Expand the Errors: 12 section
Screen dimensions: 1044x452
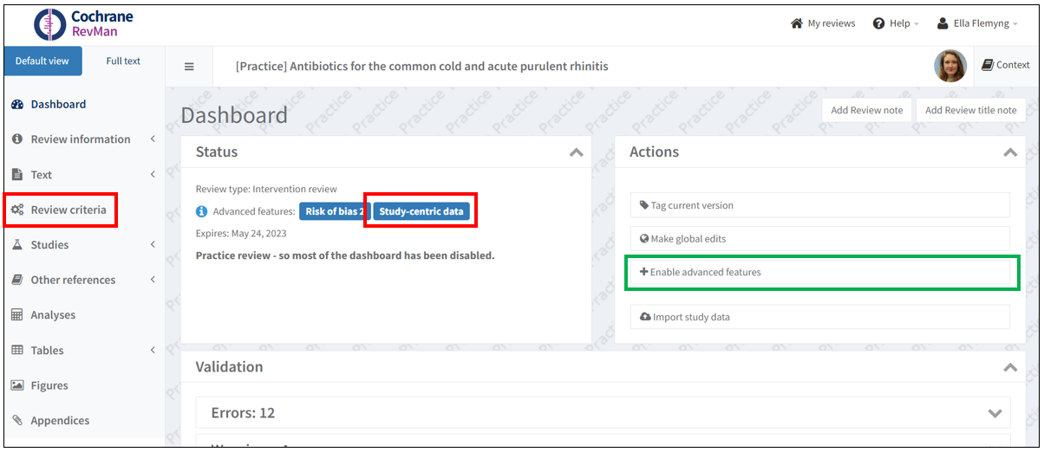click(x=994, y=413)
